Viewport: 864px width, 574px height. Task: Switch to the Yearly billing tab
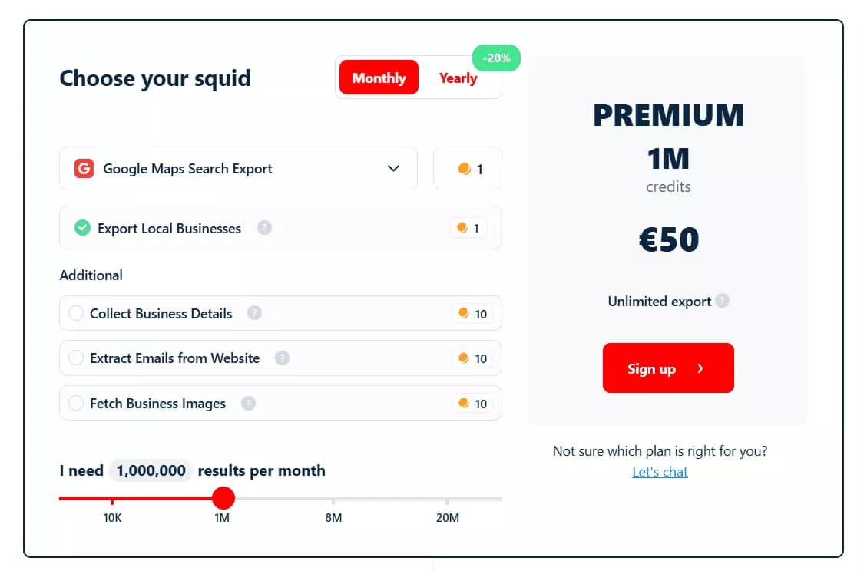coord(457,78)
